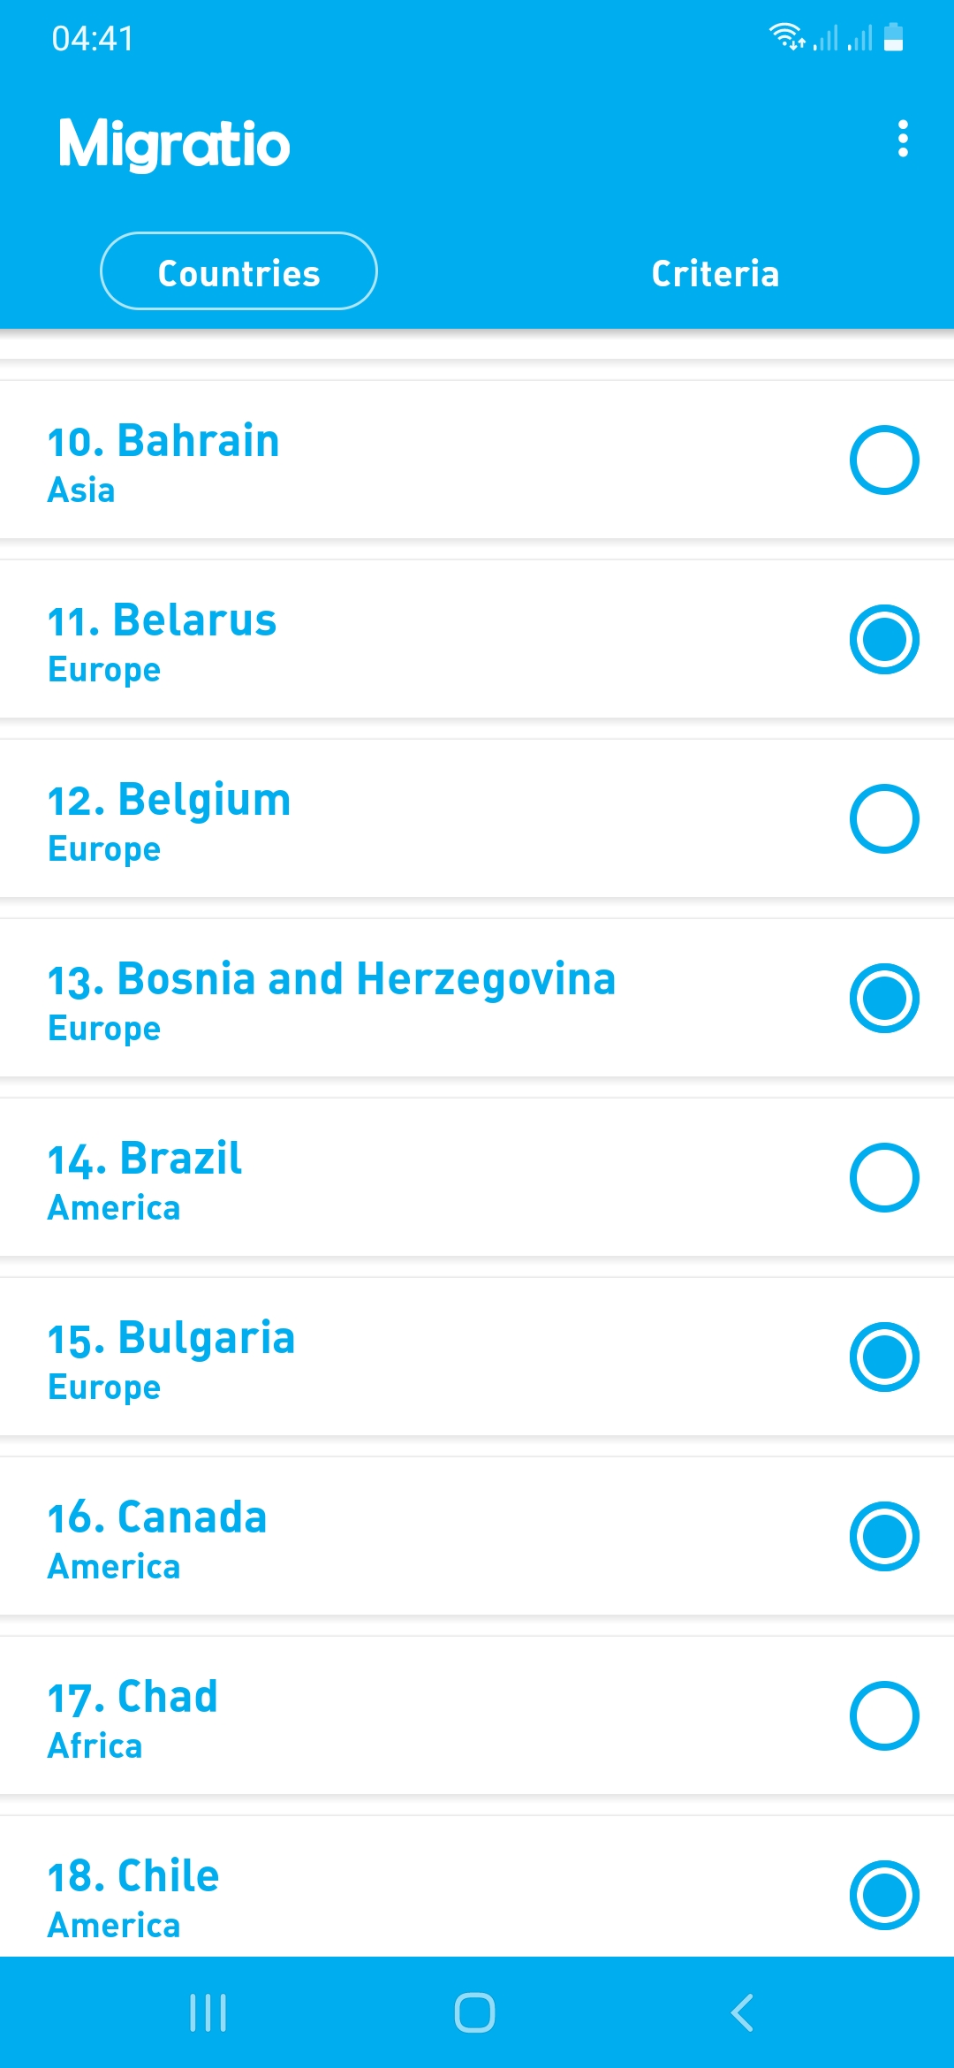
Task: Select the Bahrain radio button
Action: coord(884,460)
